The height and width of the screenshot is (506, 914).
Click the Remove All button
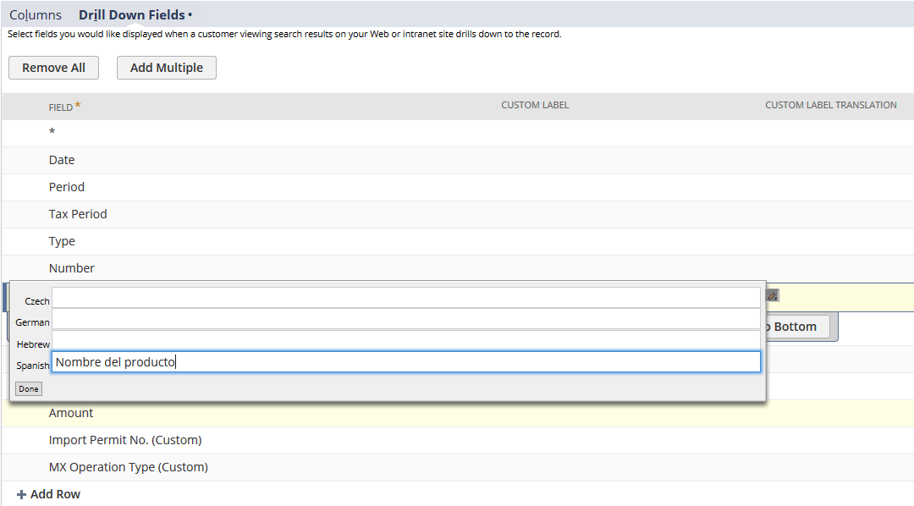[53, 68]
